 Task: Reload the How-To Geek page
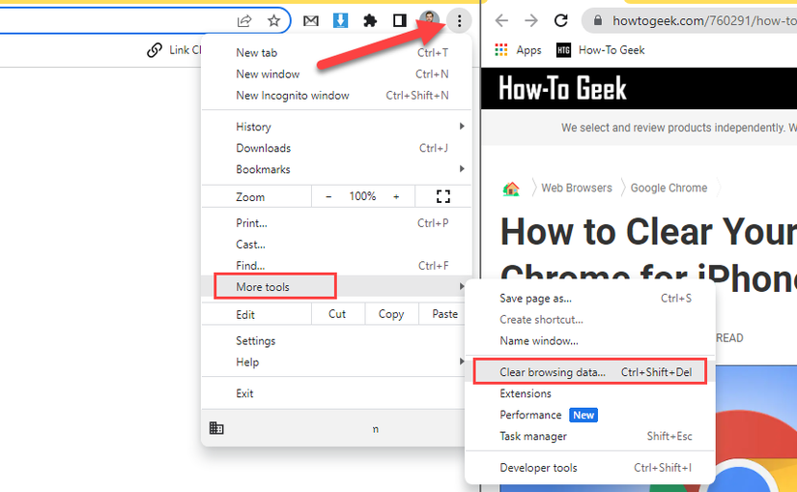point(560,20)
